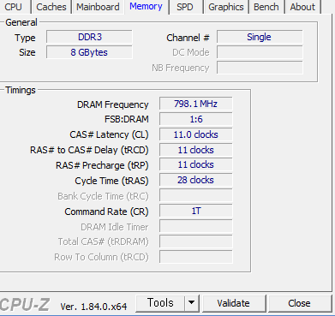Click the Validate button
Image resolution: width=335 pixels, height=316 pixels.
point(233,303)
